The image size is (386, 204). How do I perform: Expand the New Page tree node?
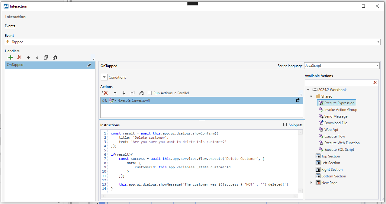pos(311,183)
